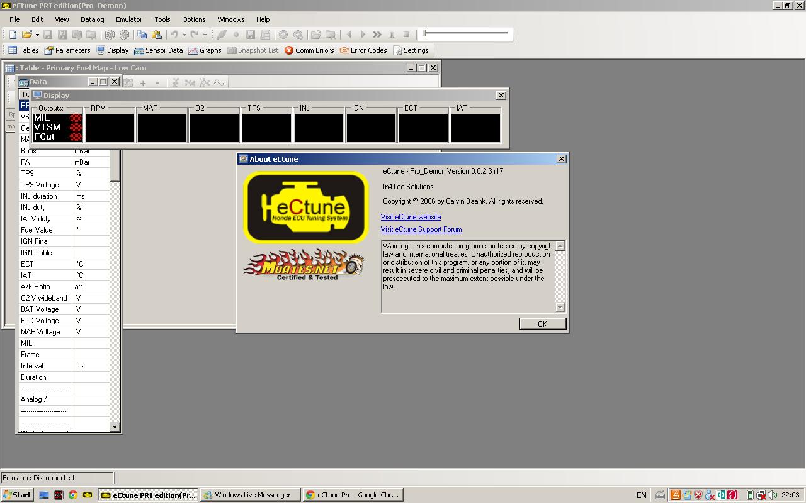806x503 pixels.
Task: Switch to the eCtune Pro Chrome taskbar window
Action: tap(353, 495)
